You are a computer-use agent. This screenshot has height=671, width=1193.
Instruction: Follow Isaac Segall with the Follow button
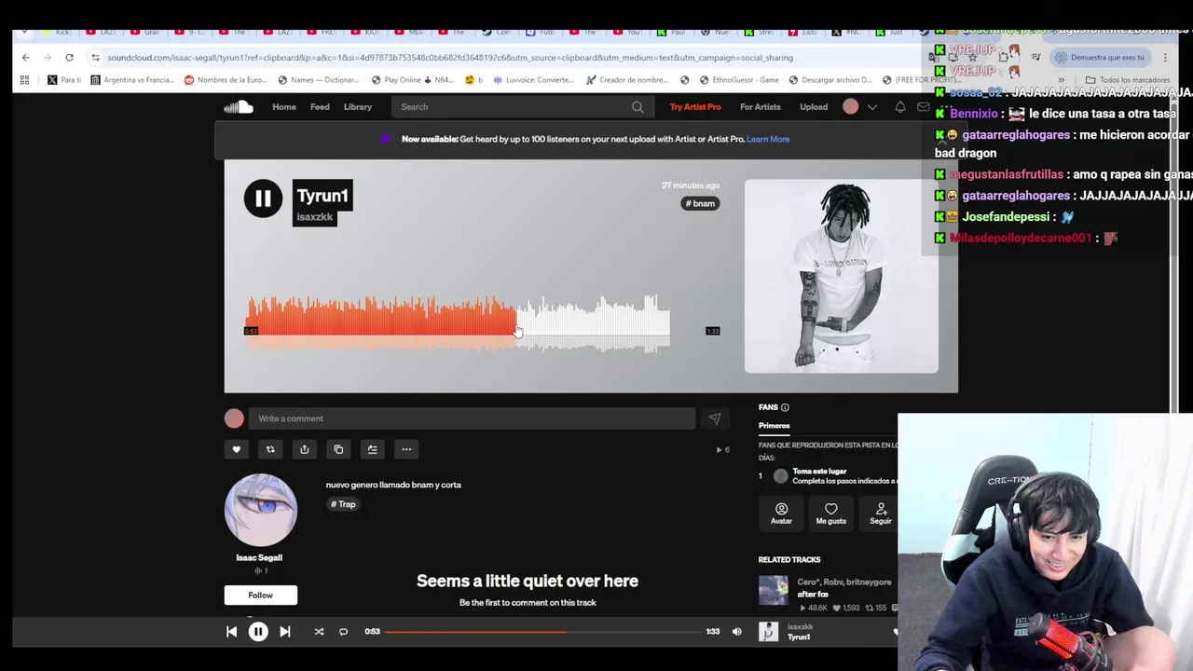coord(261,595)
